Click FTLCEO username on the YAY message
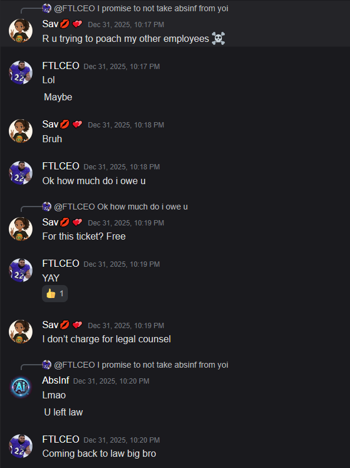 [x=61, y=263]
